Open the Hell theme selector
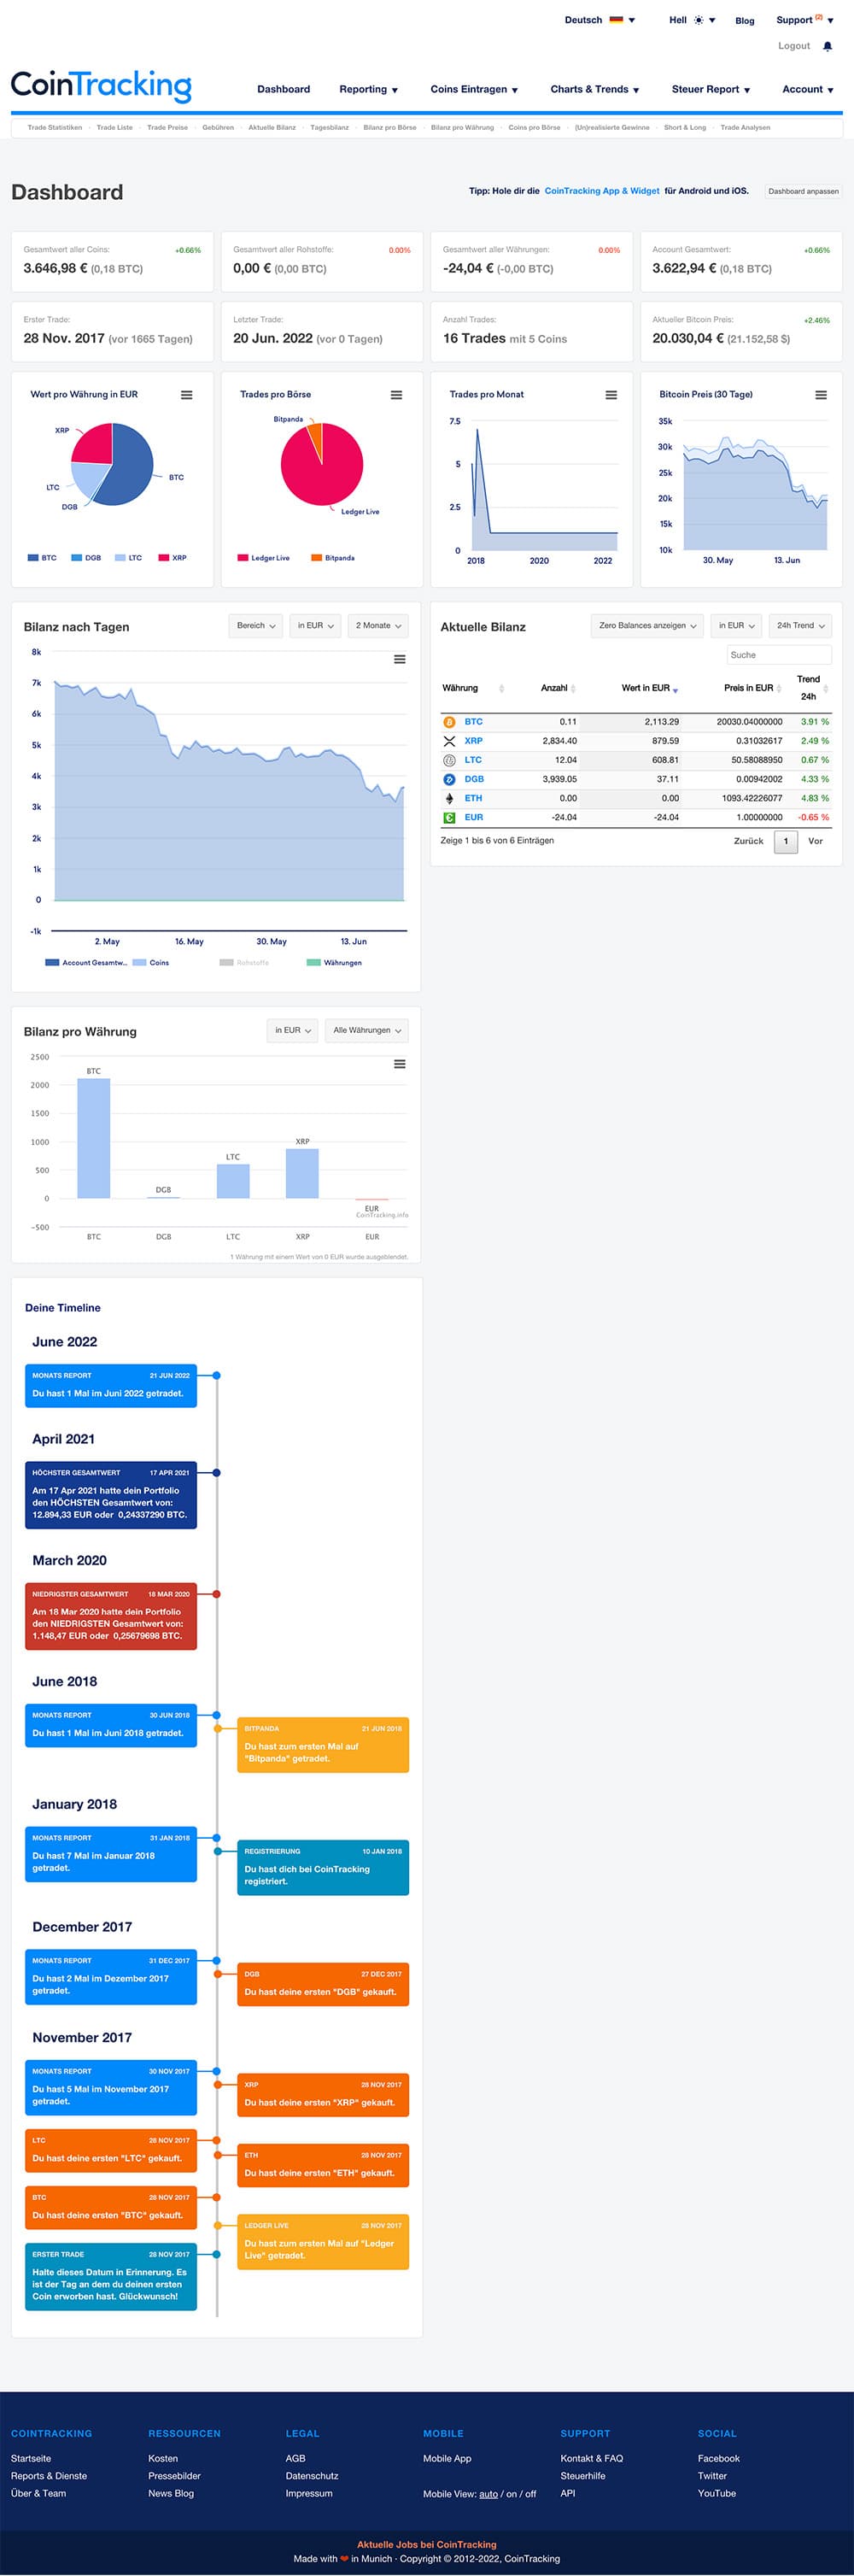The image size is (854, 2576). tap(692, 20)
